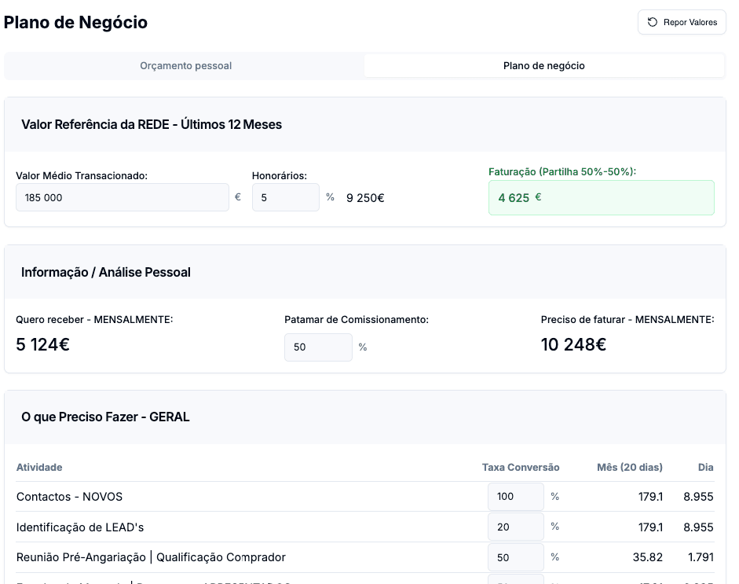Edit Reunião Pré-Angariação conversion rate field
The width and height of the screenshot is (739, 584).
coord(515,557)
